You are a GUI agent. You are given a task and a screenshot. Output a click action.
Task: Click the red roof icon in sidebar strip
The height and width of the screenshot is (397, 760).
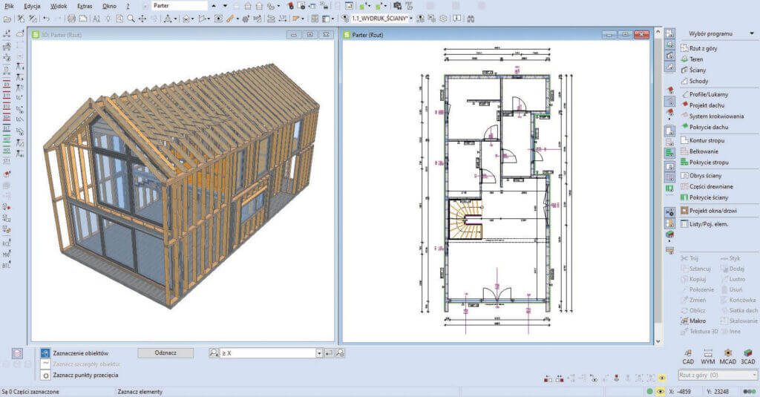click(670, 90)
